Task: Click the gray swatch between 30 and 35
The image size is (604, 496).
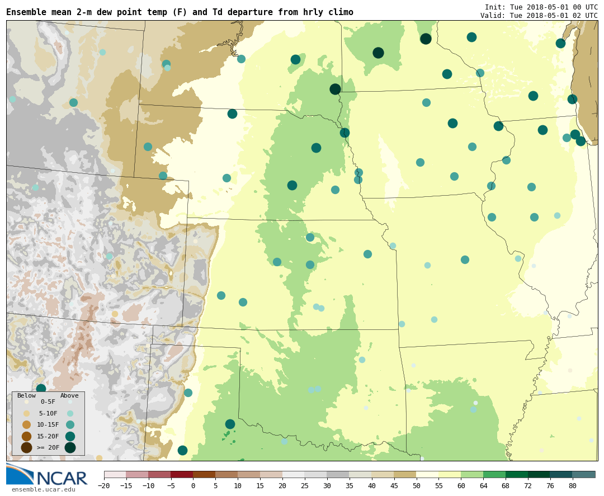Action: click(338, 474)
